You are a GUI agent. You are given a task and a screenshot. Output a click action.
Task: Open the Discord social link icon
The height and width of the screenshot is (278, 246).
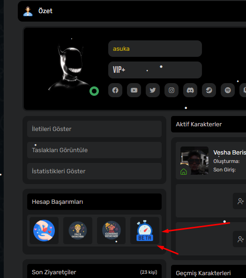tap(190, 90)
